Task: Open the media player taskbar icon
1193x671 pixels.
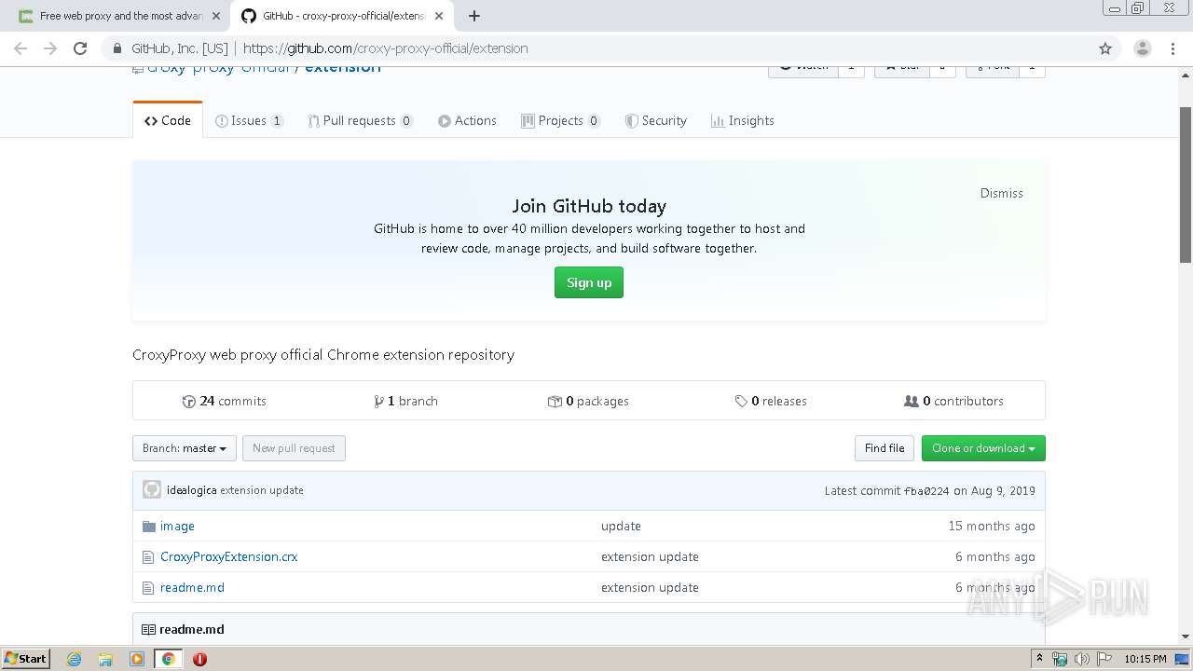Action: (x=137, y=659)
